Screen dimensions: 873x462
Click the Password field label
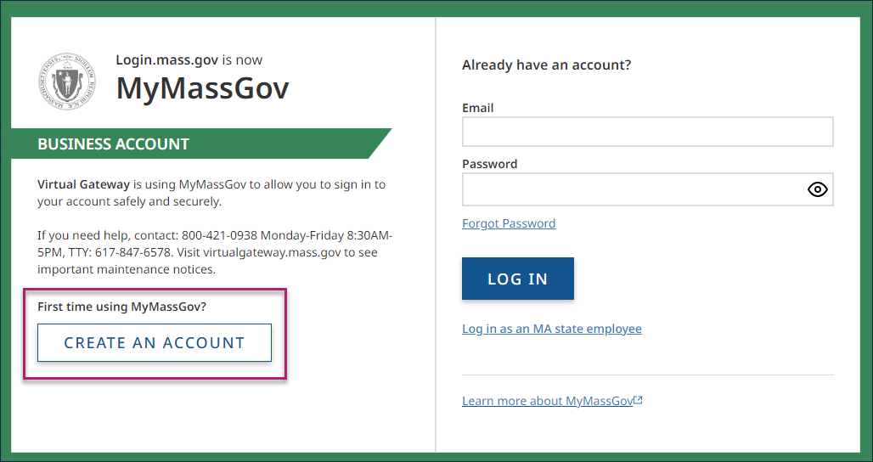point(489,164)
